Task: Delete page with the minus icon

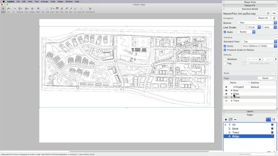Action: [235, 120]
